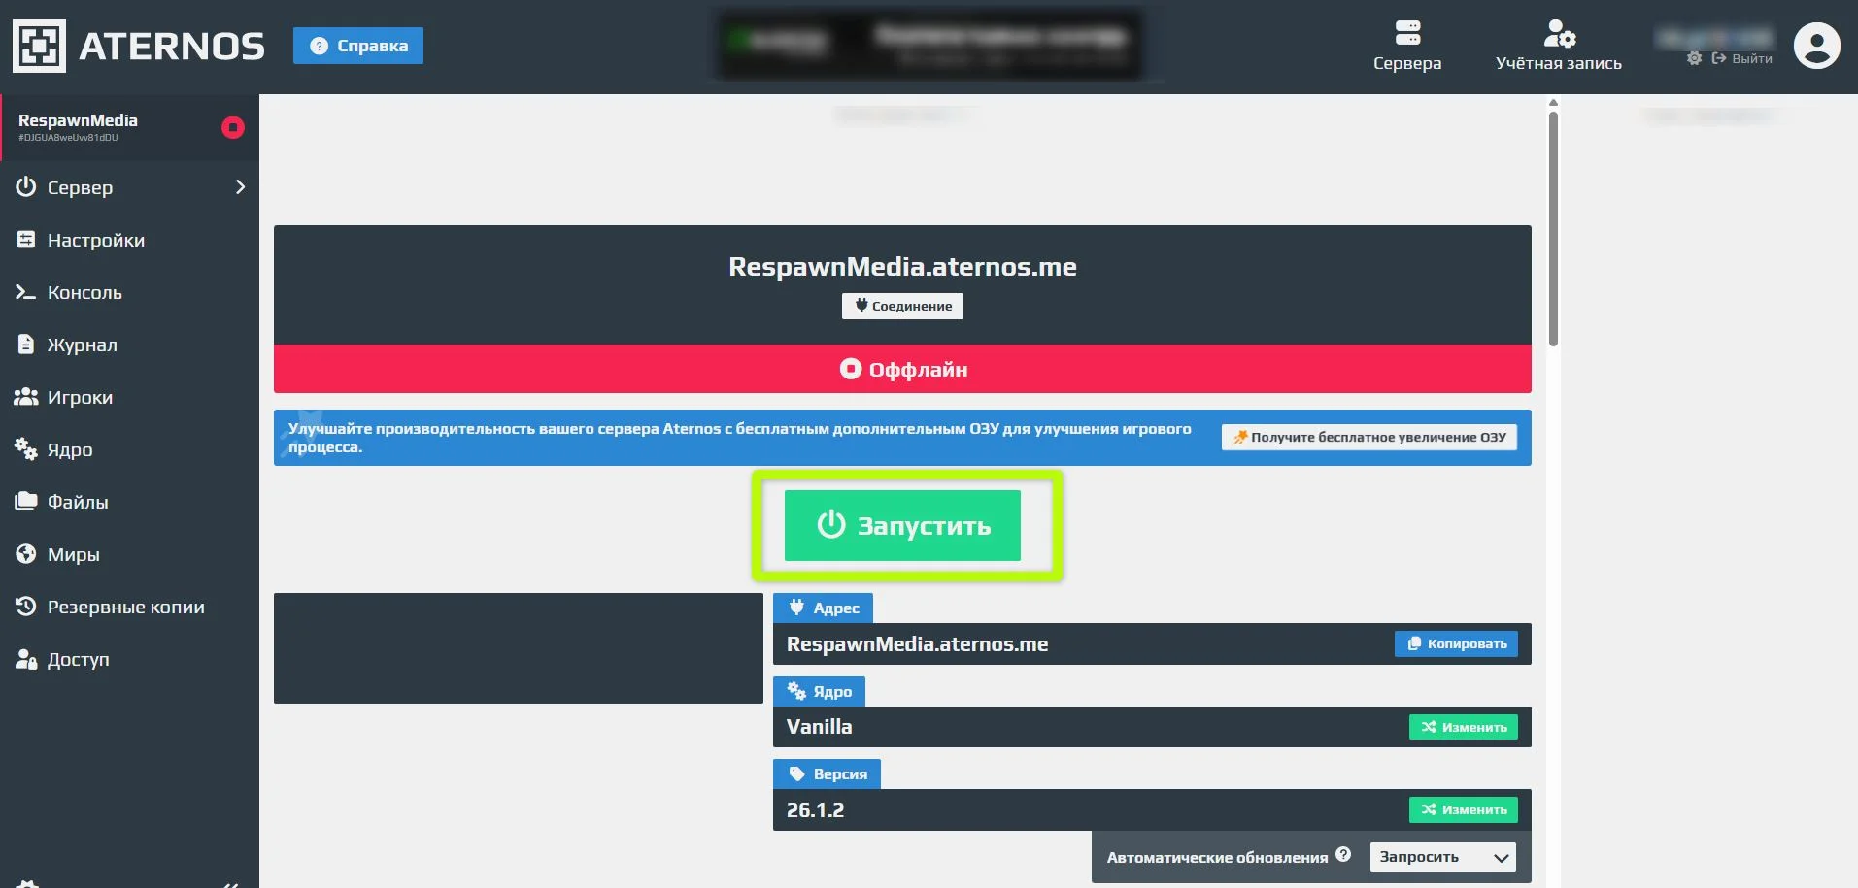Select the RespawnMedia server name in sidebar
Image resolution: width=1858 pixels, height=888 pixels.
[78, 120]
